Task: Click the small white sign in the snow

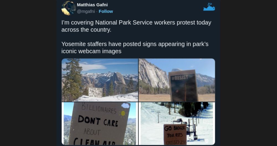Action: 95,92
